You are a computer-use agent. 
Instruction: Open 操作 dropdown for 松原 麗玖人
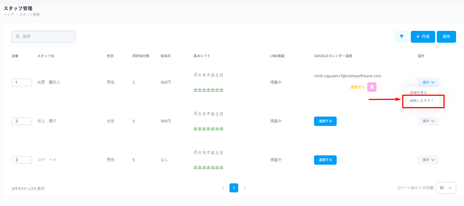[428, 82]
